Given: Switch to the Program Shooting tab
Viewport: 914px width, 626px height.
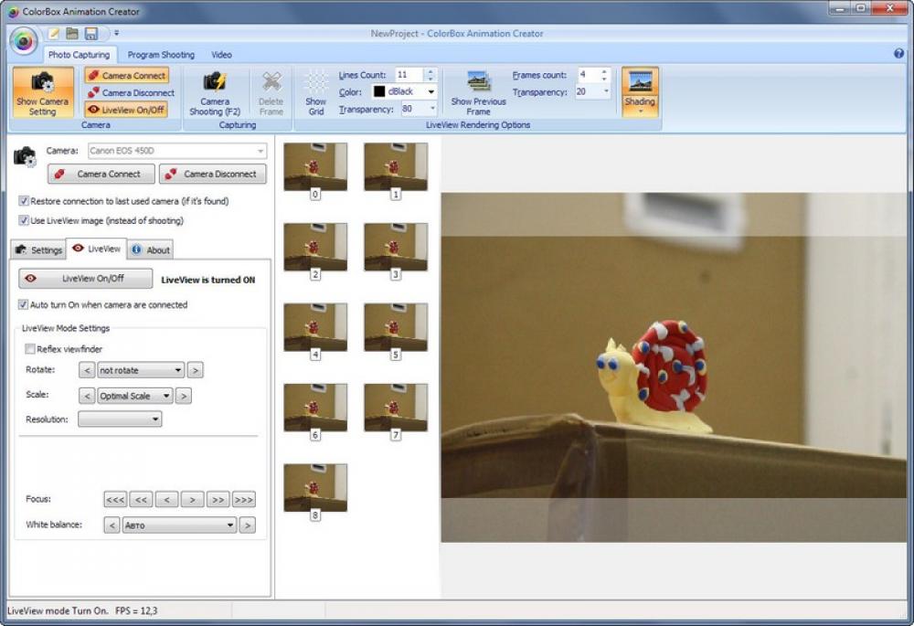Looking at the screenshot, I should click(161, 55).
